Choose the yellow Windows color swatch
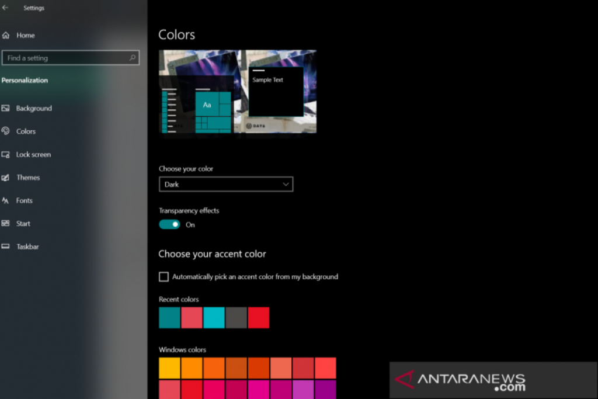 [x=169, y=368]
